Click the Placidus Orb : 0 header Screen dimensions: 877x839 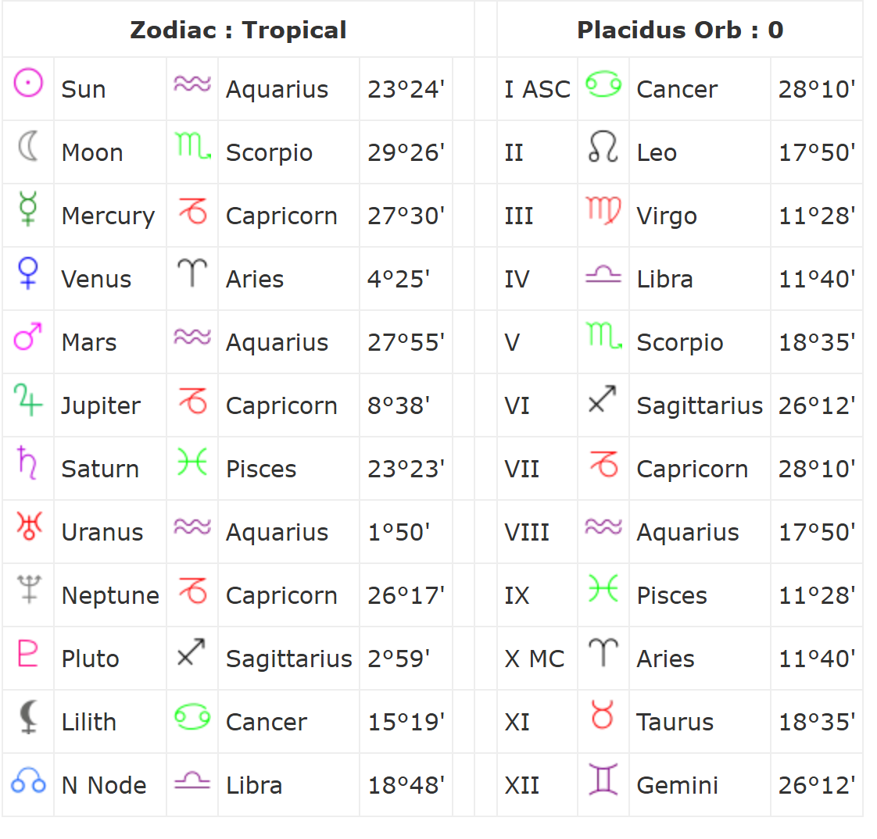coord(680,30)
